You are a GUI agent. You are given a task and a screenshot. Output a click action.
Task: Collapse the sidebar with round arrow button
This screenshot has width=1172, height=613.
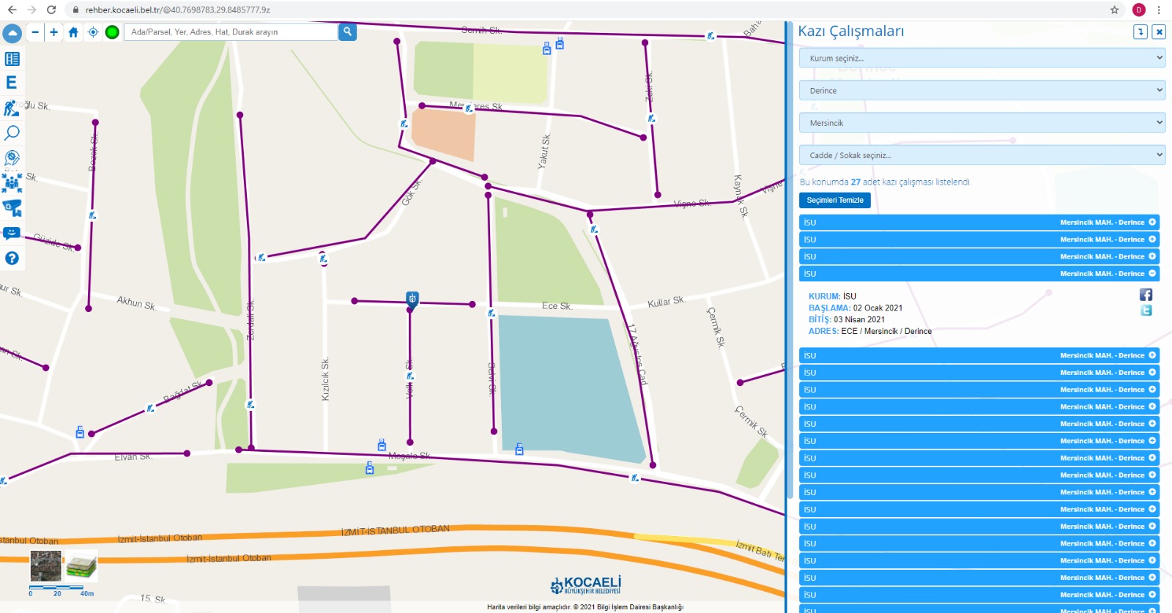pyautogui.click(x=12, y=33)
